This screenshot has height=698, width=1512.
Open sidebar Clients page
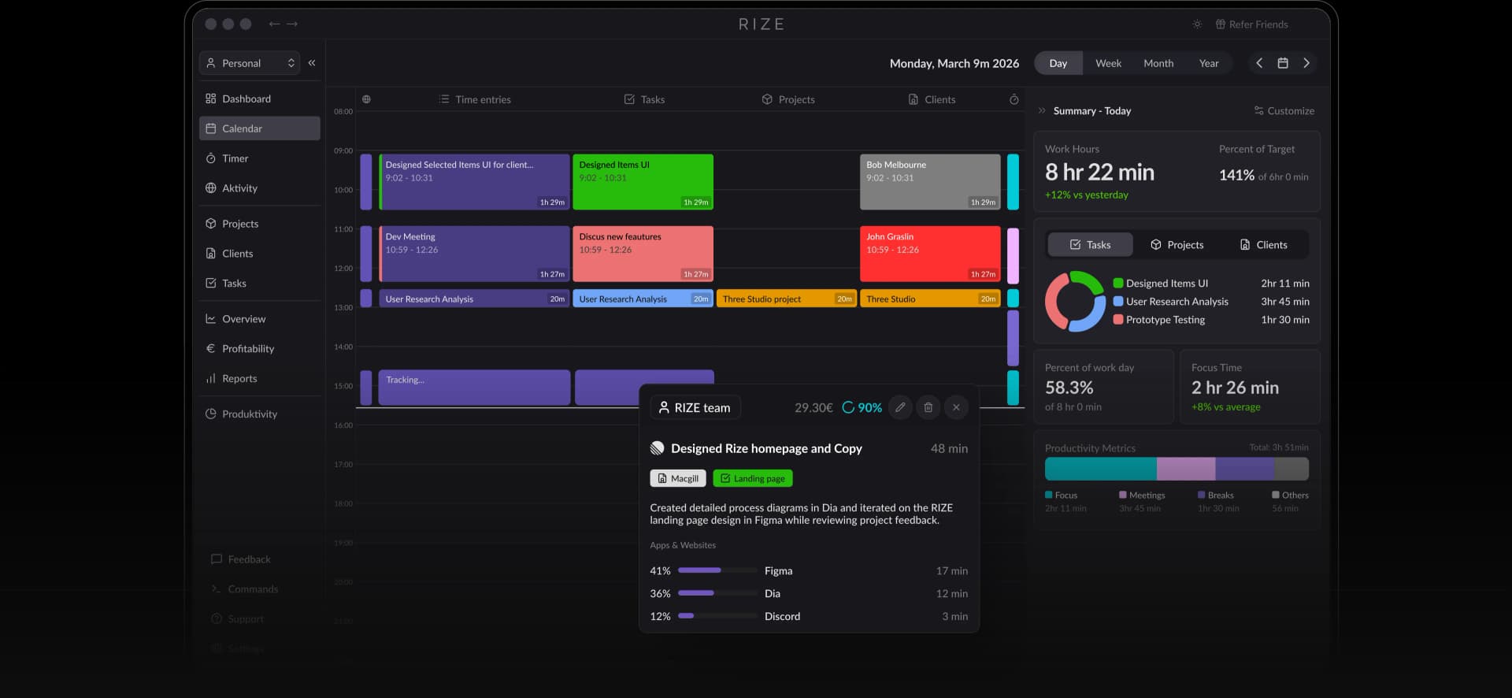click(x=259, y=254)
